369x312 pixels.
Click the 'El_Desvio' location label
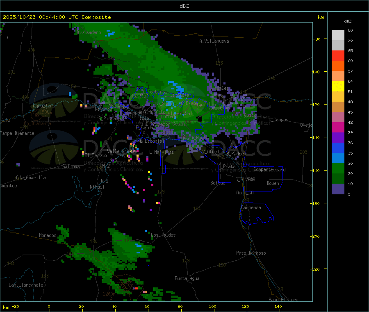point(96,155)
